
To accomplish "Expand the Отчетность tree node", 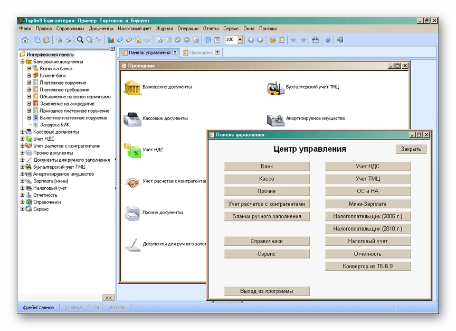I will pos(22,195).
